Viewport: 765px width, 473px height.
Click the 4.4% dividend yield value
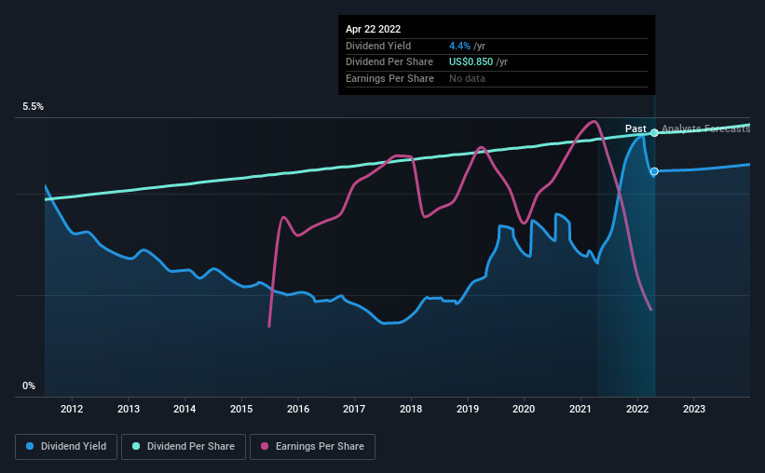point(459,46)
